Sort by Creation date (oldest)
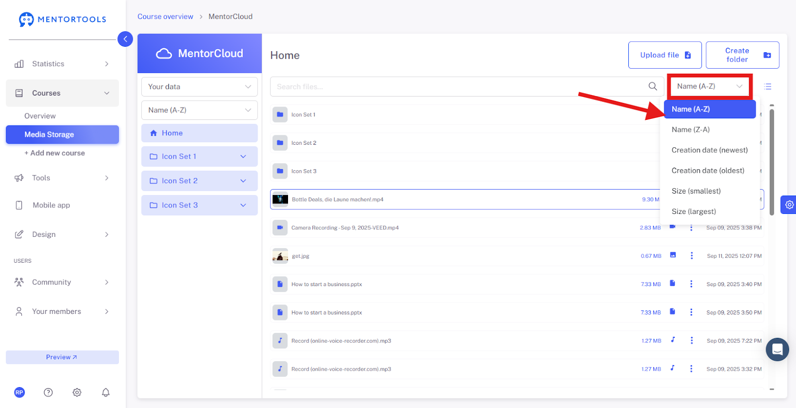This screenshot has height=408, width=796. point(710,170)
